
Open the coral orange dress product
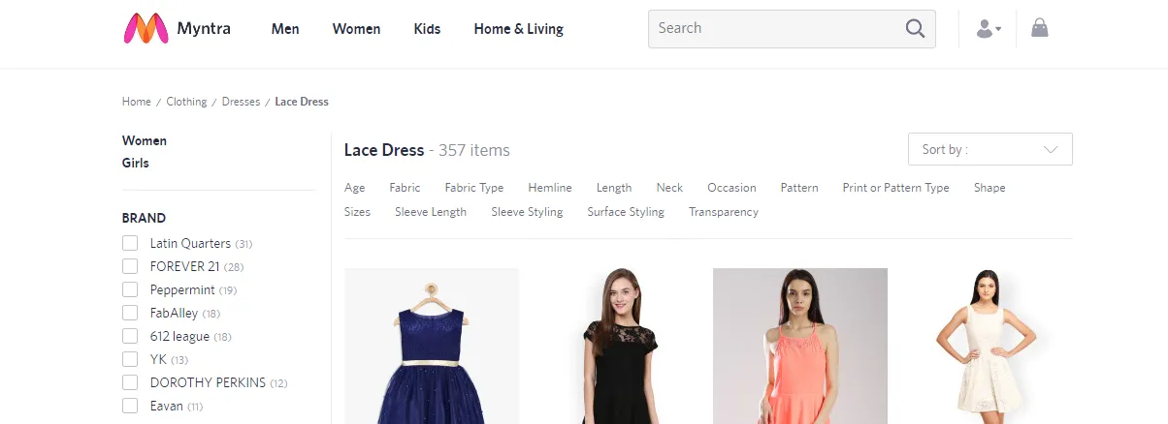pyautogui.click(x=800, y=346)
